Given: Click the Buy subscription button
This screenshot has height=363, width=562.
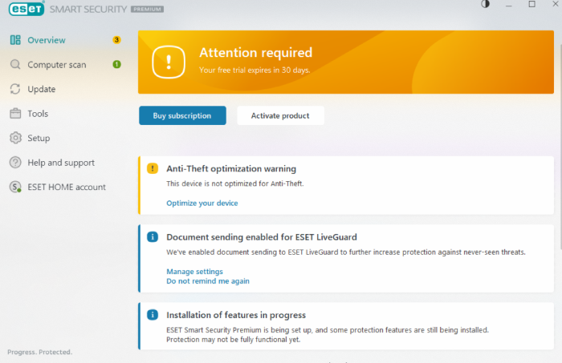Looking at the screenshot, I should pos(182,115).
